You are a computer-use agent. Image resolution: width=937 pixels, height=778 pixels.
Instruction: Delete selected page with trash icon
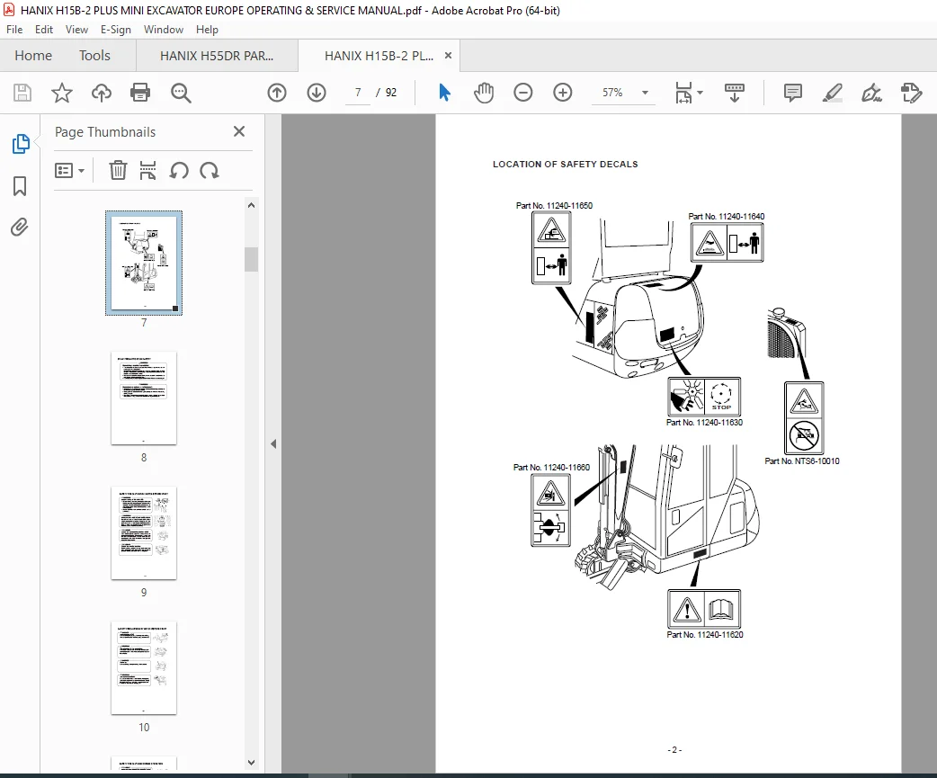click(x=118, y=170)
